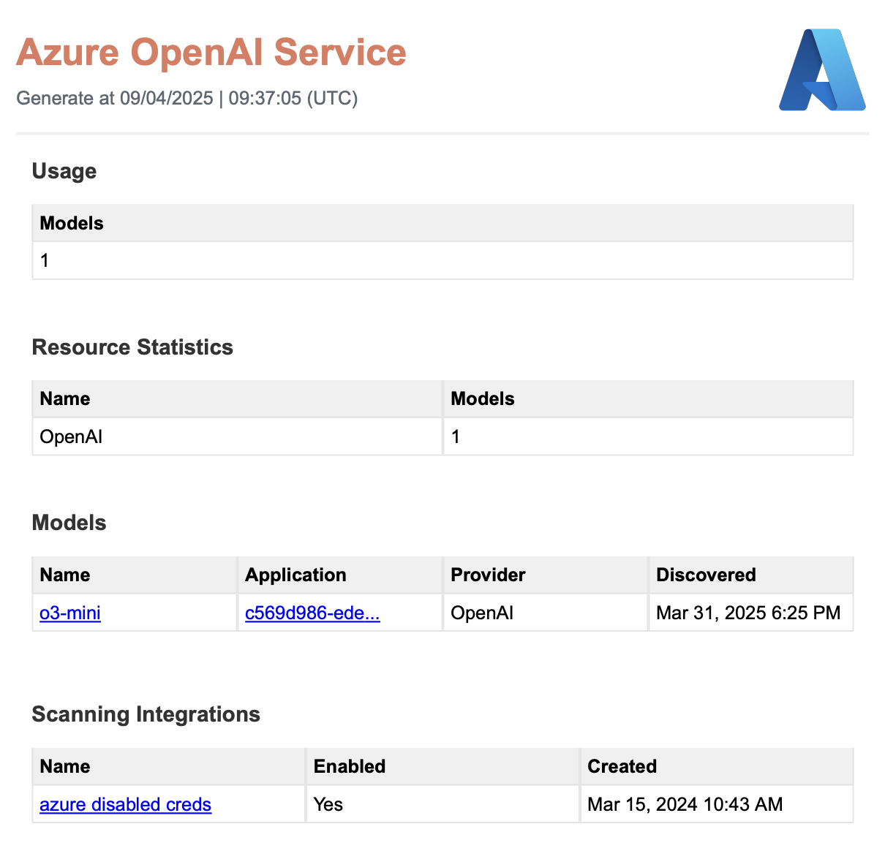Viewport: 885px width, 851px height.
Task: Click the Mar 31, 2025 6:25 PM cell
Action: coord(748,613)
